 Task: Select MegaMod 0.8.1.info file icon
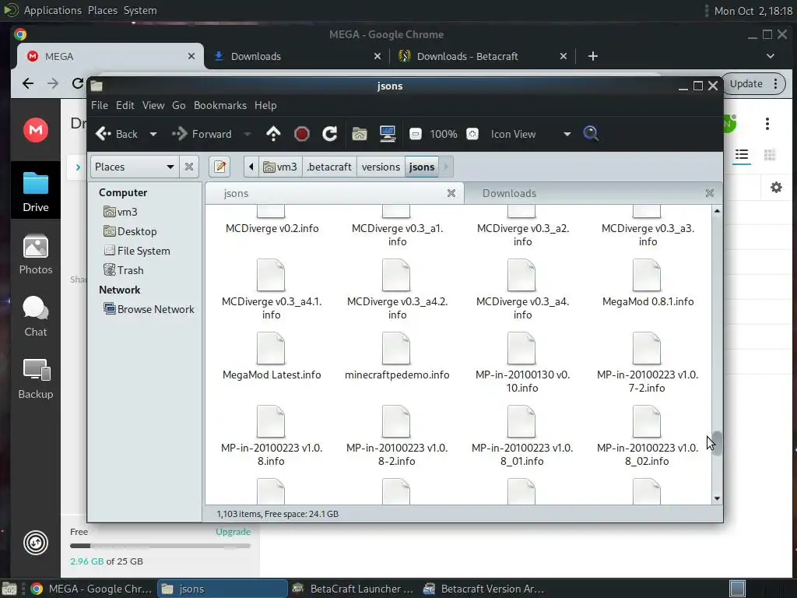point(647,275)
